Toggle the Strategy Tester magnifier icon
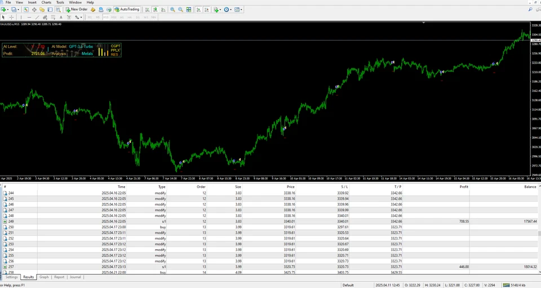Viewport: 541px width, 288px height. pyautogui.click(x=58, y=10)
